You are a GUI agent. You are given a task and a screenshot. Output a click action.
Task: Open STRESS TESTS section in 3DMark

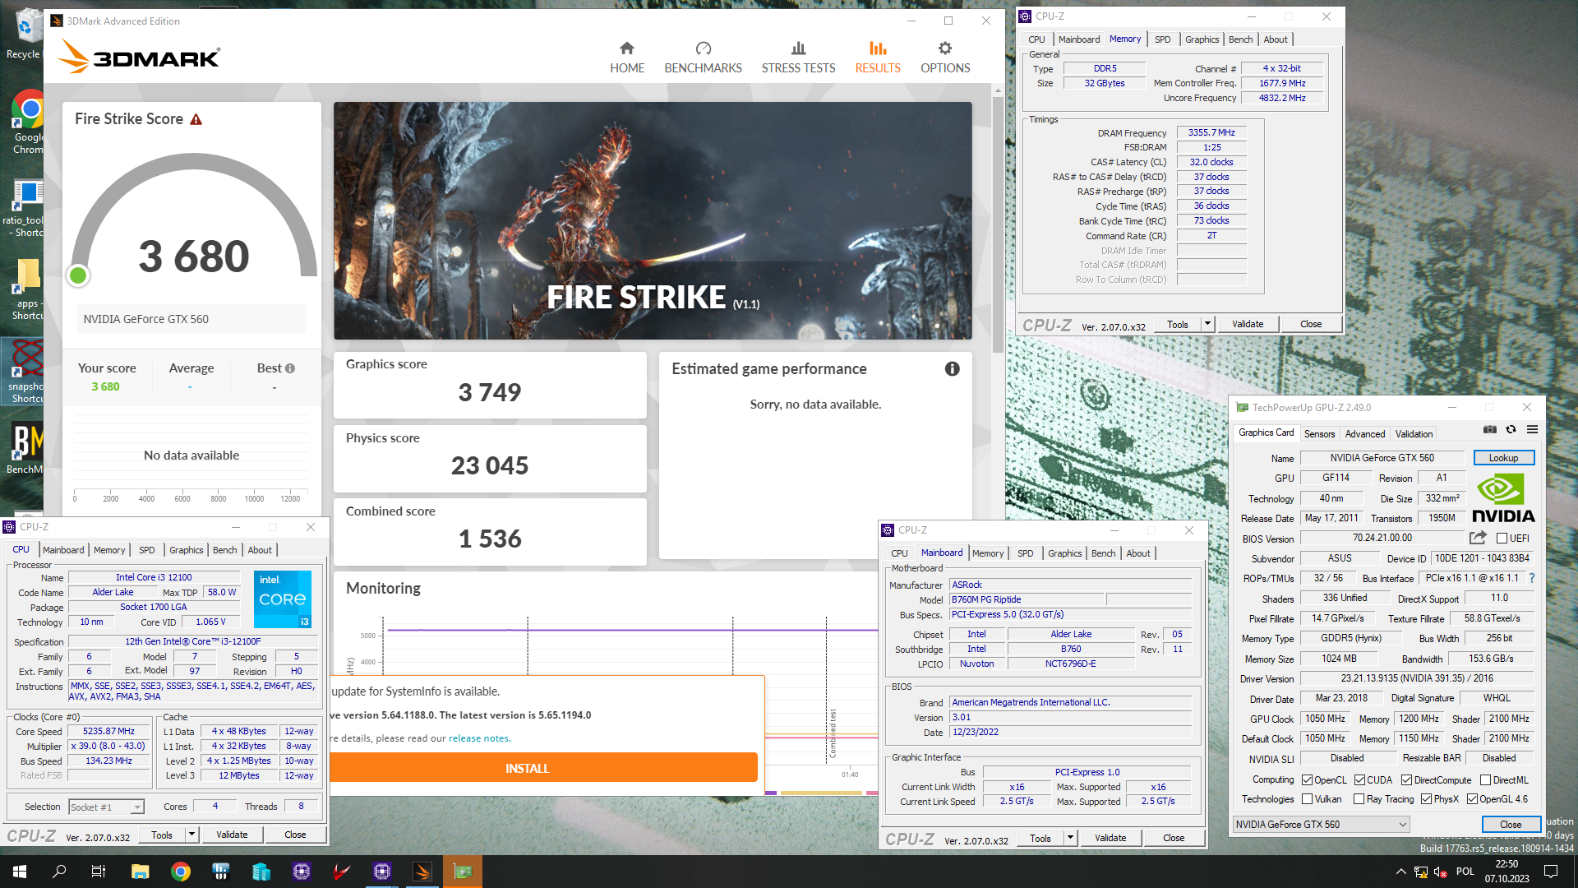(798, 58)
